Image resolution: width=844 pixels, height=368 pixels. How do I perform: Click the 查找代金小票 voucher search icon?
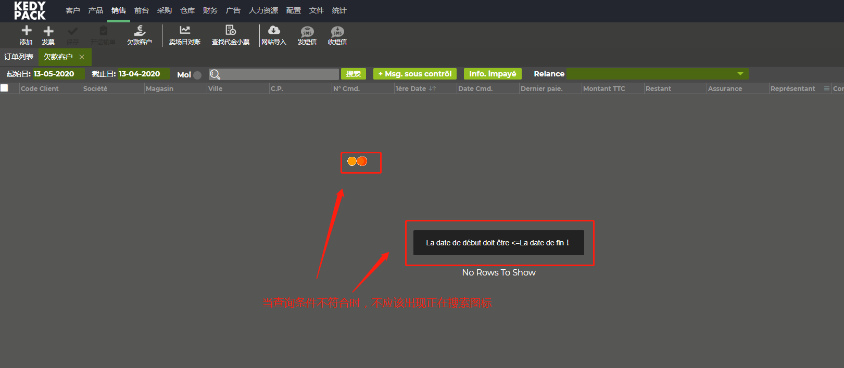coord(231,31)
